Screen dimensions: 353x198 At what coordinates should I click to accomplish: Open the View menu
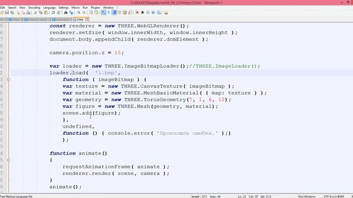point(22,7)
